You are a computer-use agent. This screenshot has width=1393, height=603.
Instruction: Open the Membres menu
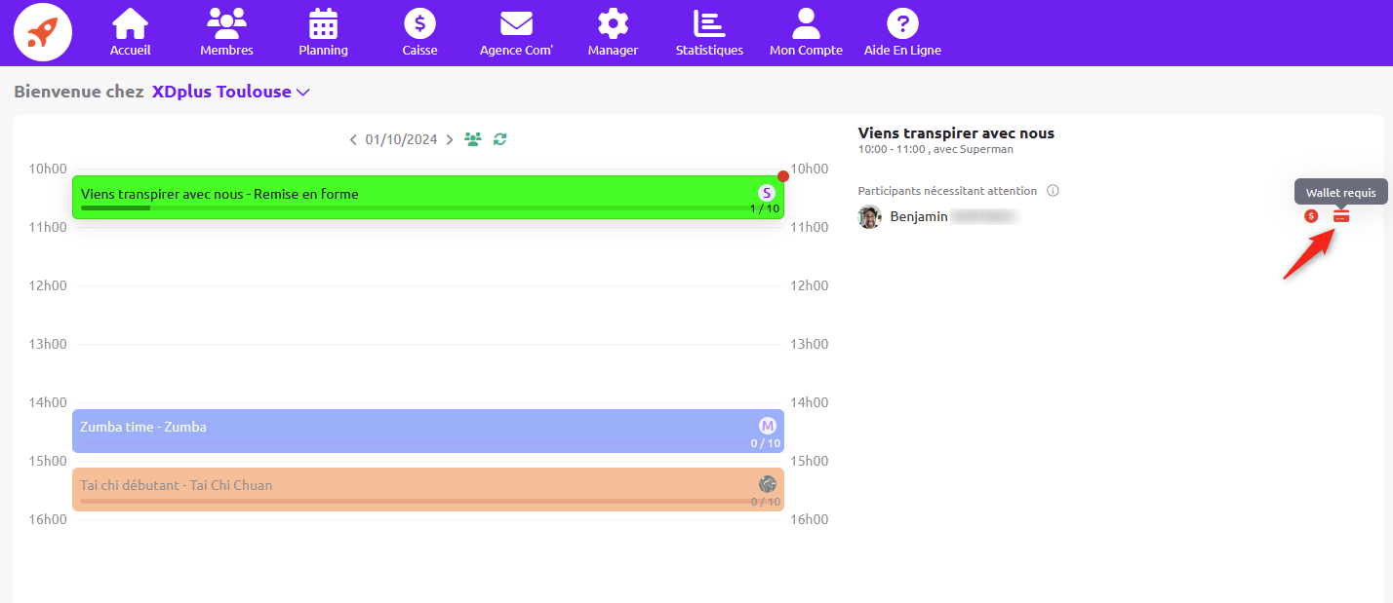[x=226, y=32]
